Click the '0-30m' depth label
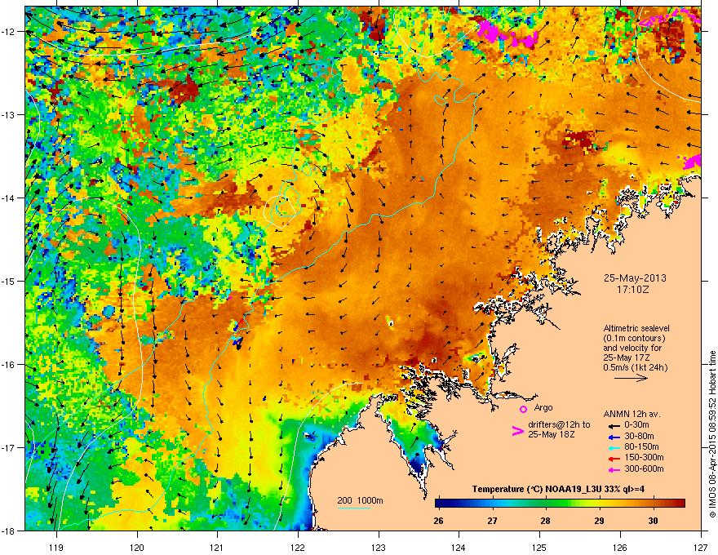The width and height of the screenshot is (718, 555). coord(636,425)
